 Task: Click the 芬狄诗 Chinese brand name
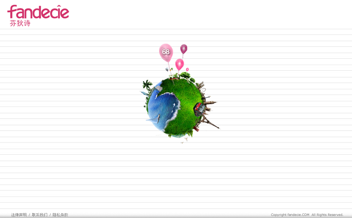tap(20, 23)
